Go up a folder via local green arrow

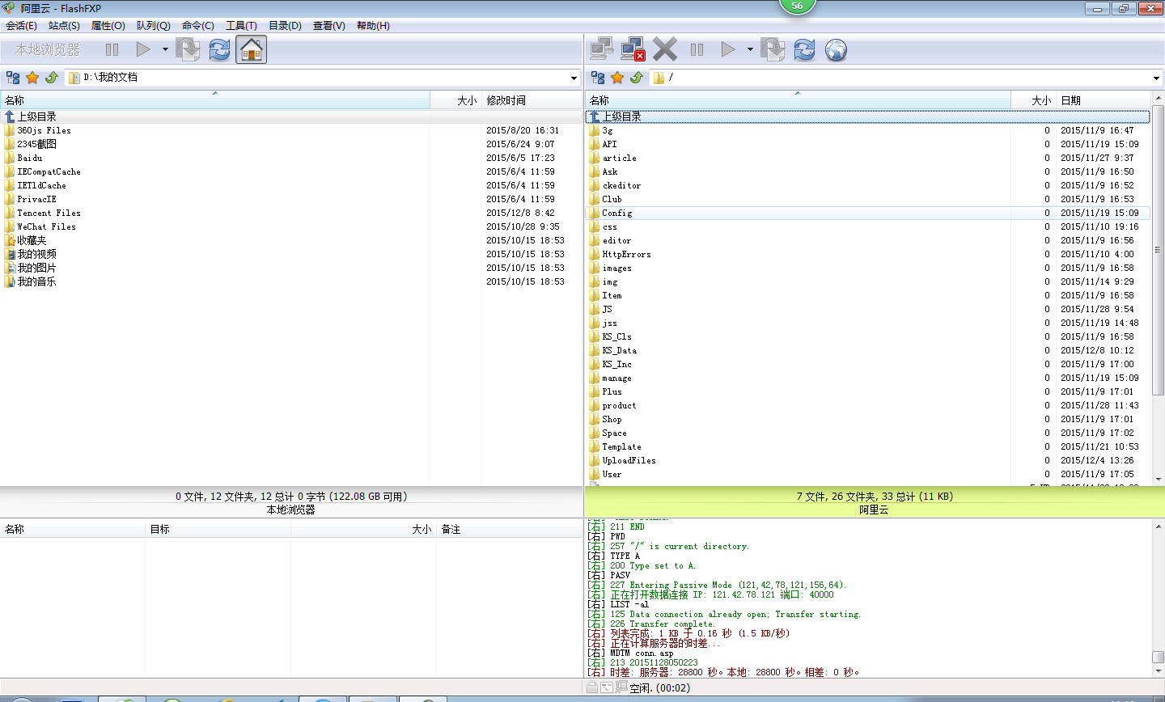click(52, 78)
